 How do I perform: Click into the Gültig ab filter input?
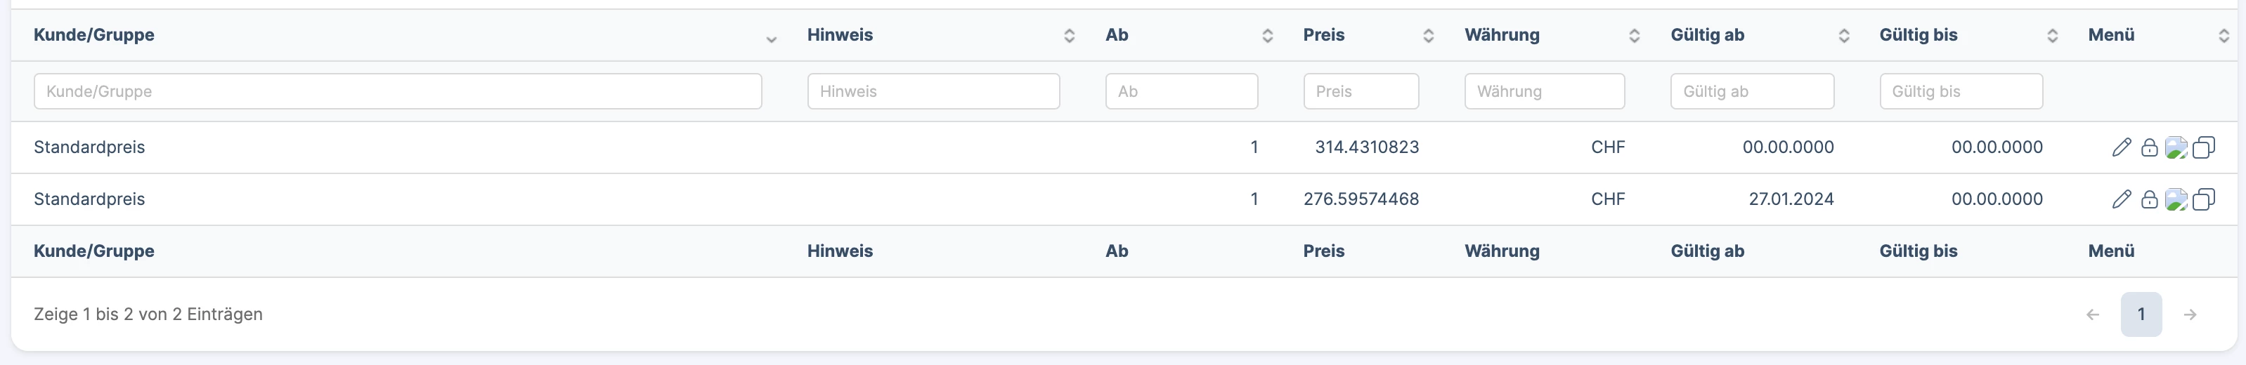point(1752,91)
